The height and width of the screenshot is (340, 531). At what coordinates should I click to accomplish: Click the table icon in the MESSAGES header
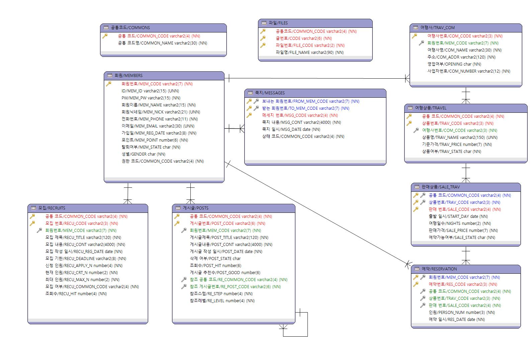[250, 93]
